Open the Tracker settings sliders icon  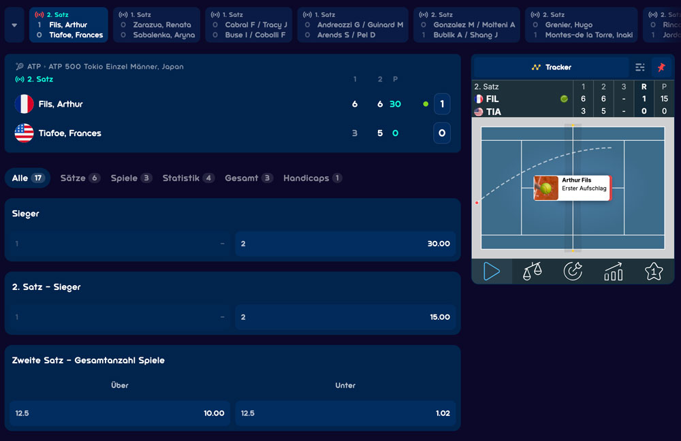(639, 67)
